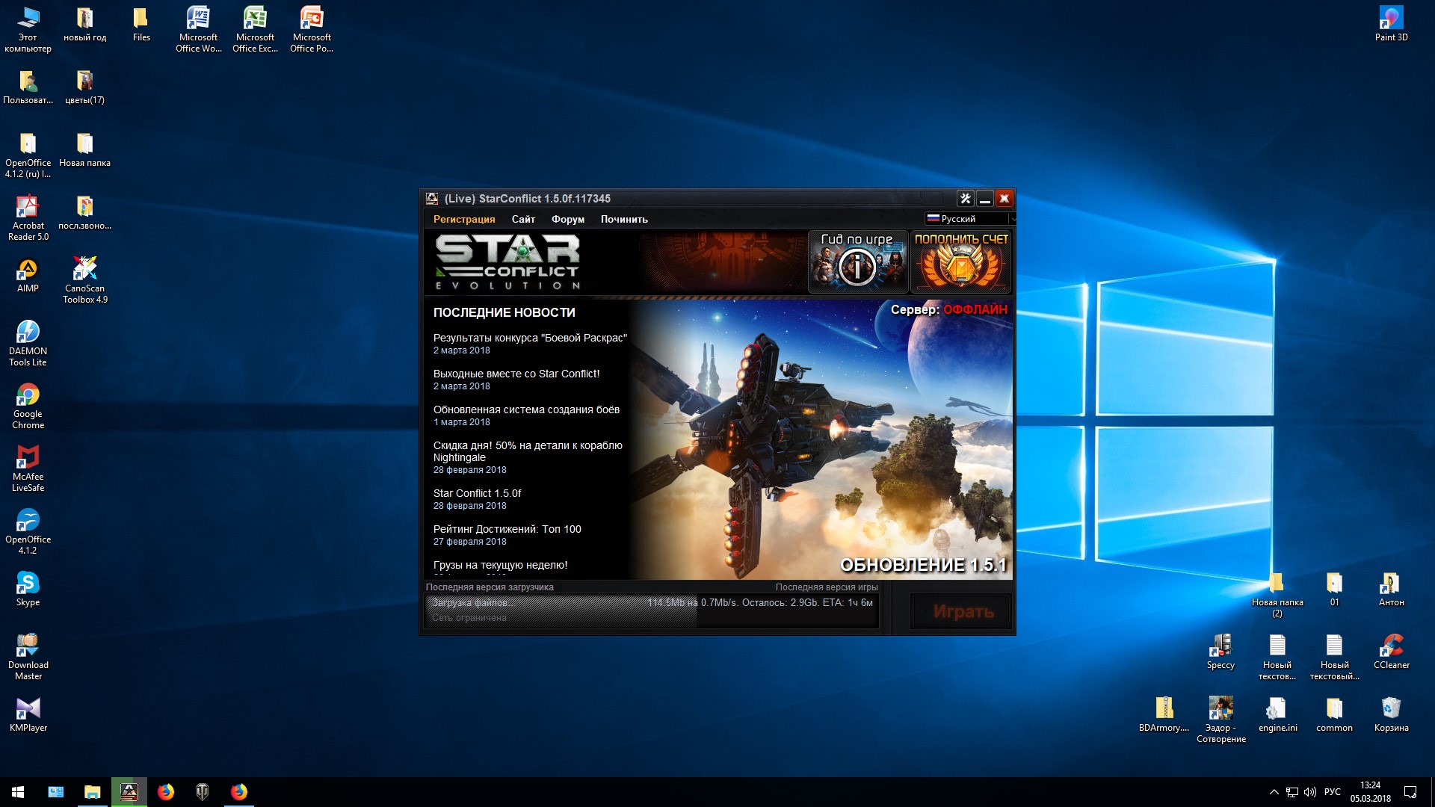Open news Грузы на текущую неделю!
Viewport: 1435px width, 807px height.
500,565
